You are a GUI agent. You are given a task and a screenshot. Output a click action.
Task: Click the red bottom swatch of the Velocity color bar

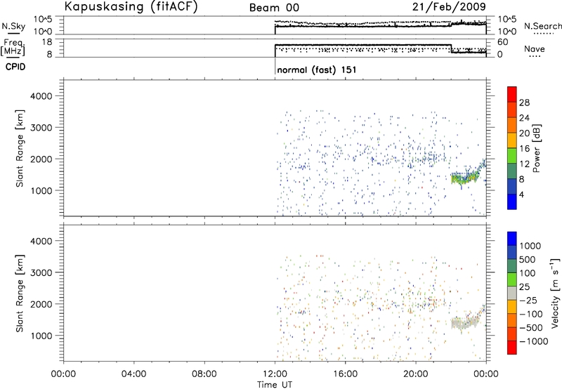coord(512,348)
